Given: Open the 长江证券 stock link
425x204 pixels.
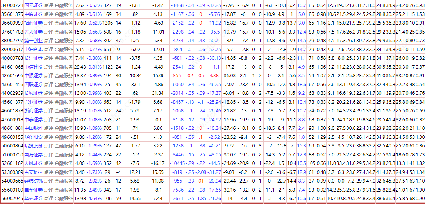Looking at the screenshot, I should click(x=33, y=59).
